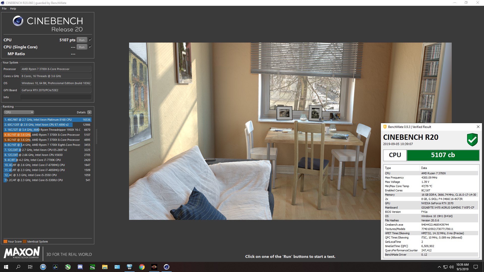Image resolution: width=484 pixels, height=272 pixels.
Task: Switch to Cinebench taskbar icon
Action: coord(167,267)
